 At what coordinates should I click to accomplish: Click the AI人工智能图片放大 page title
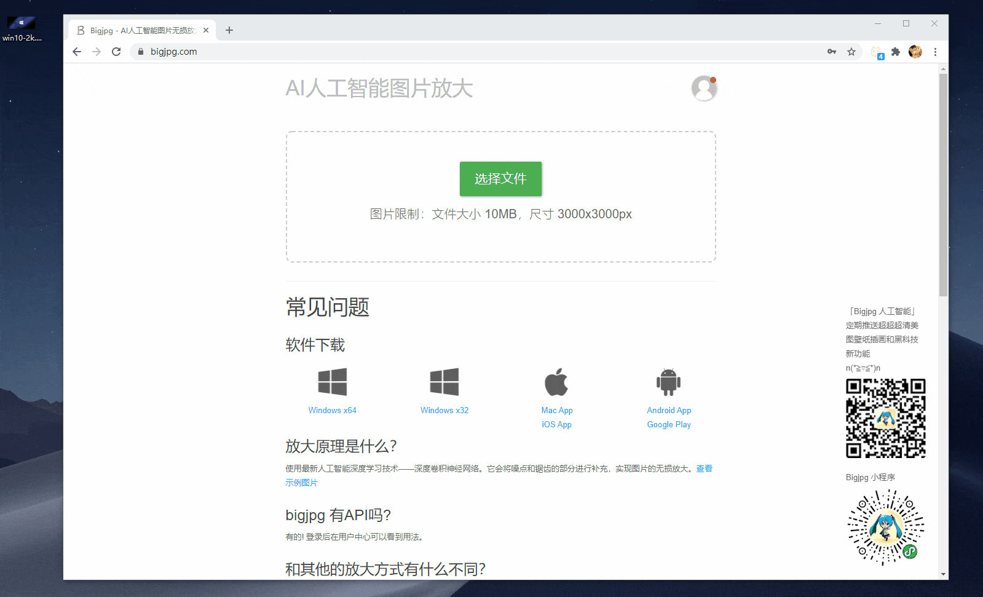click(379, 89)
